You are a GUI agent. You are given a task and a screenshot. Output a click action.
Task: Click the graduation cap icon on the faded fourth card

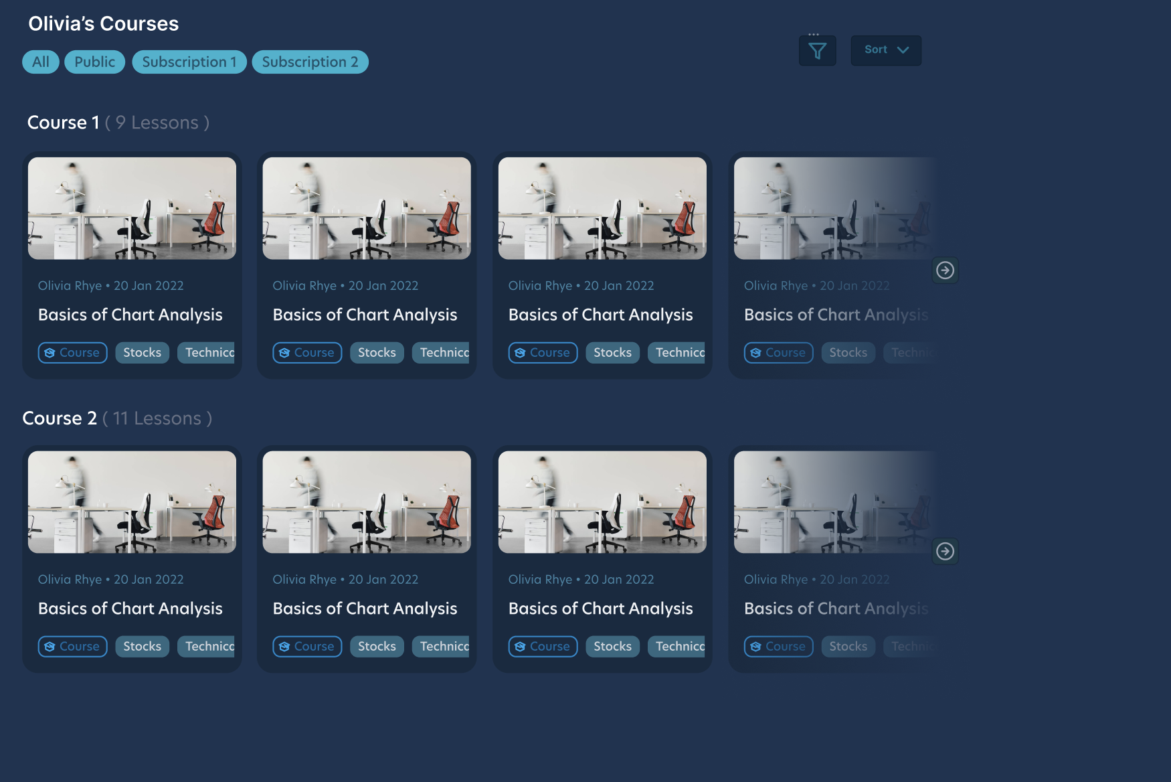(x=755, y=353)
